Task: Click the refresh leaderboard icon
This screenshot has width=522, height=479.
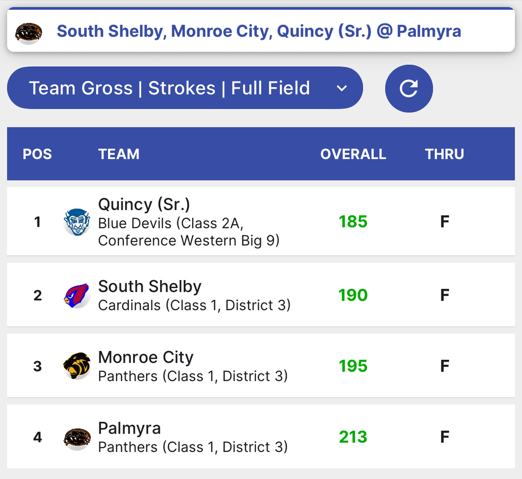Action: [409, 88]
